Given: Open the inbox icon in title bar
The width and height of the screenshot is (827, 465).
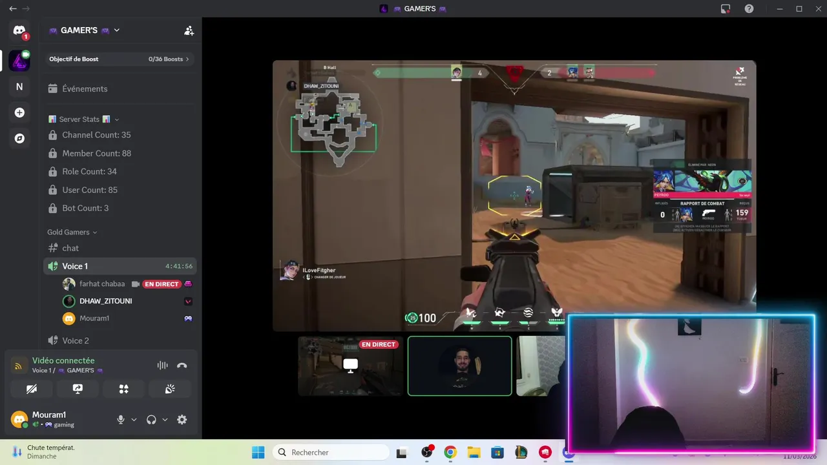Looking at the screenshot, I should click(x=726, y=8).
